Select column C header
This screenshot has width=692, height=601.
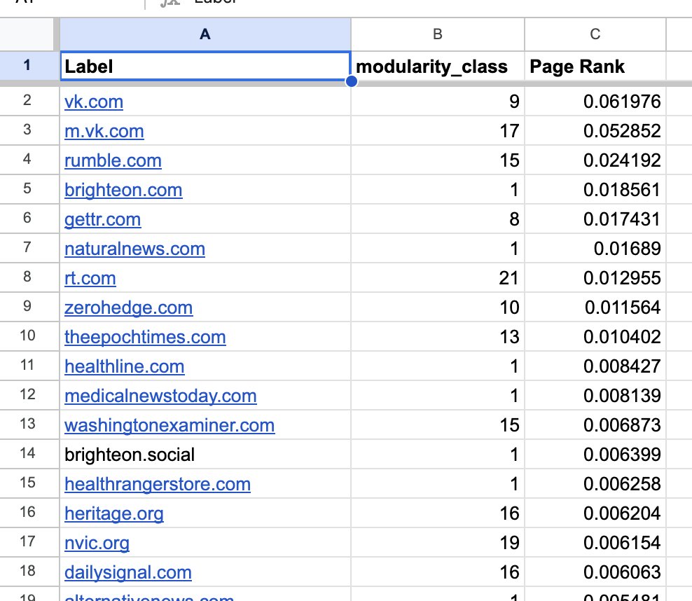pos(595,34)
